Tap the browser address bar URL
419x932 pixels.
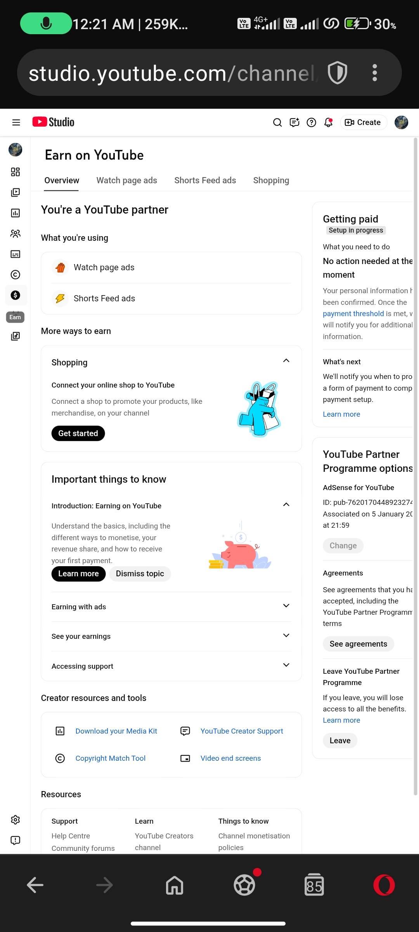(171, 73)
